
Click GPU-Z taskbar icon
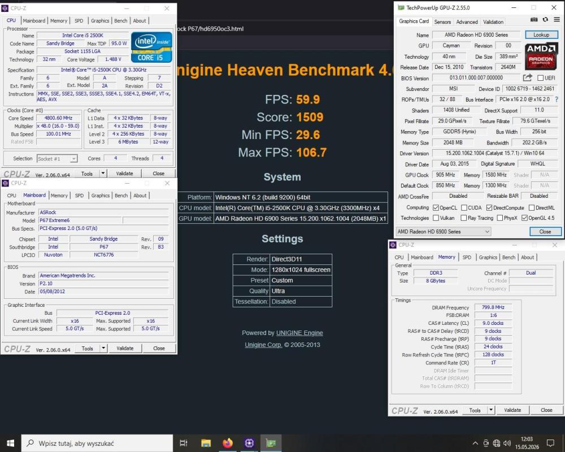point(271,443)
